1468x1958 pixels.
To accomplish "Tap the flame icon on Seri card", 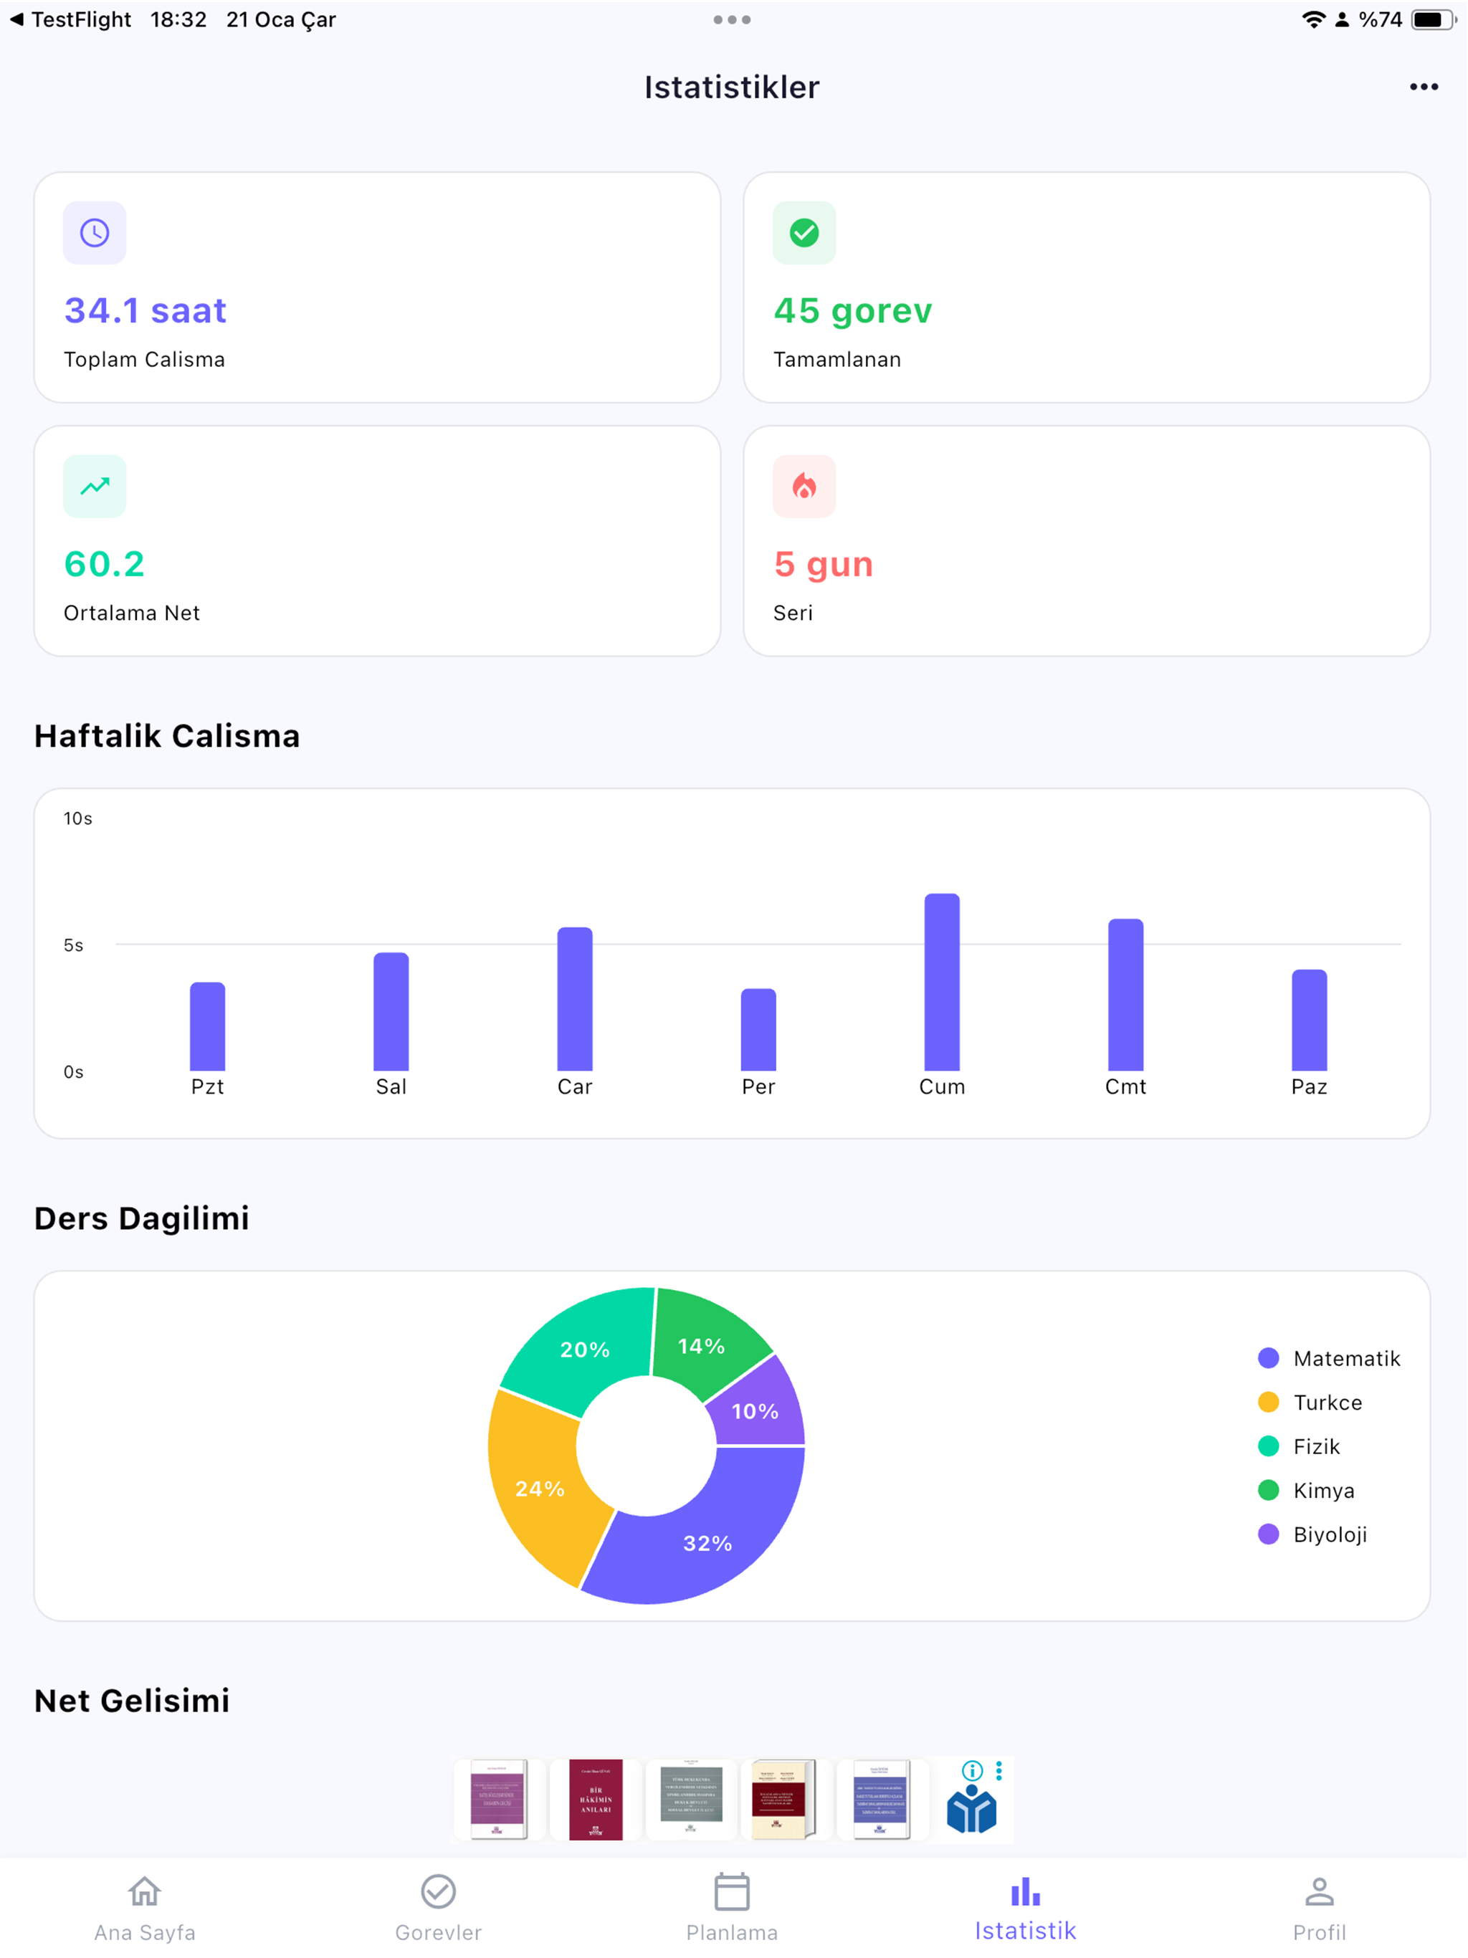I will click(804, 486).
